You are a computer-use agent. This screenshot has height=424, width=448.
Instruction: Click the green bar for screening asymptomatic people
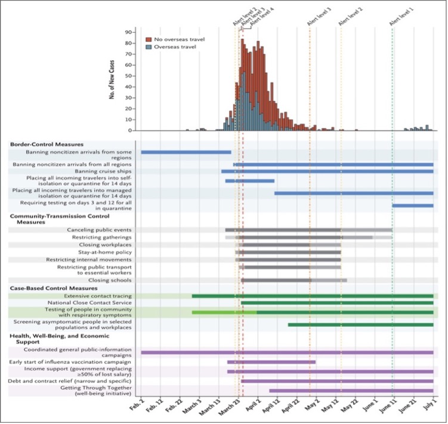coord(360,325)
